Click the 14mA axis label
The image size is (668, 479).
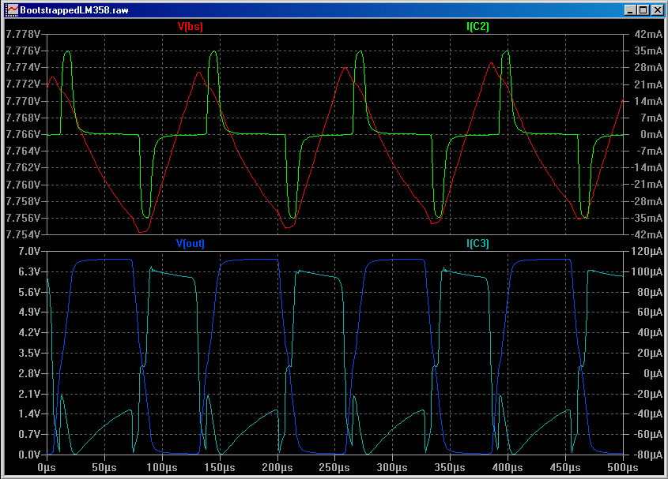coord(648,101)
